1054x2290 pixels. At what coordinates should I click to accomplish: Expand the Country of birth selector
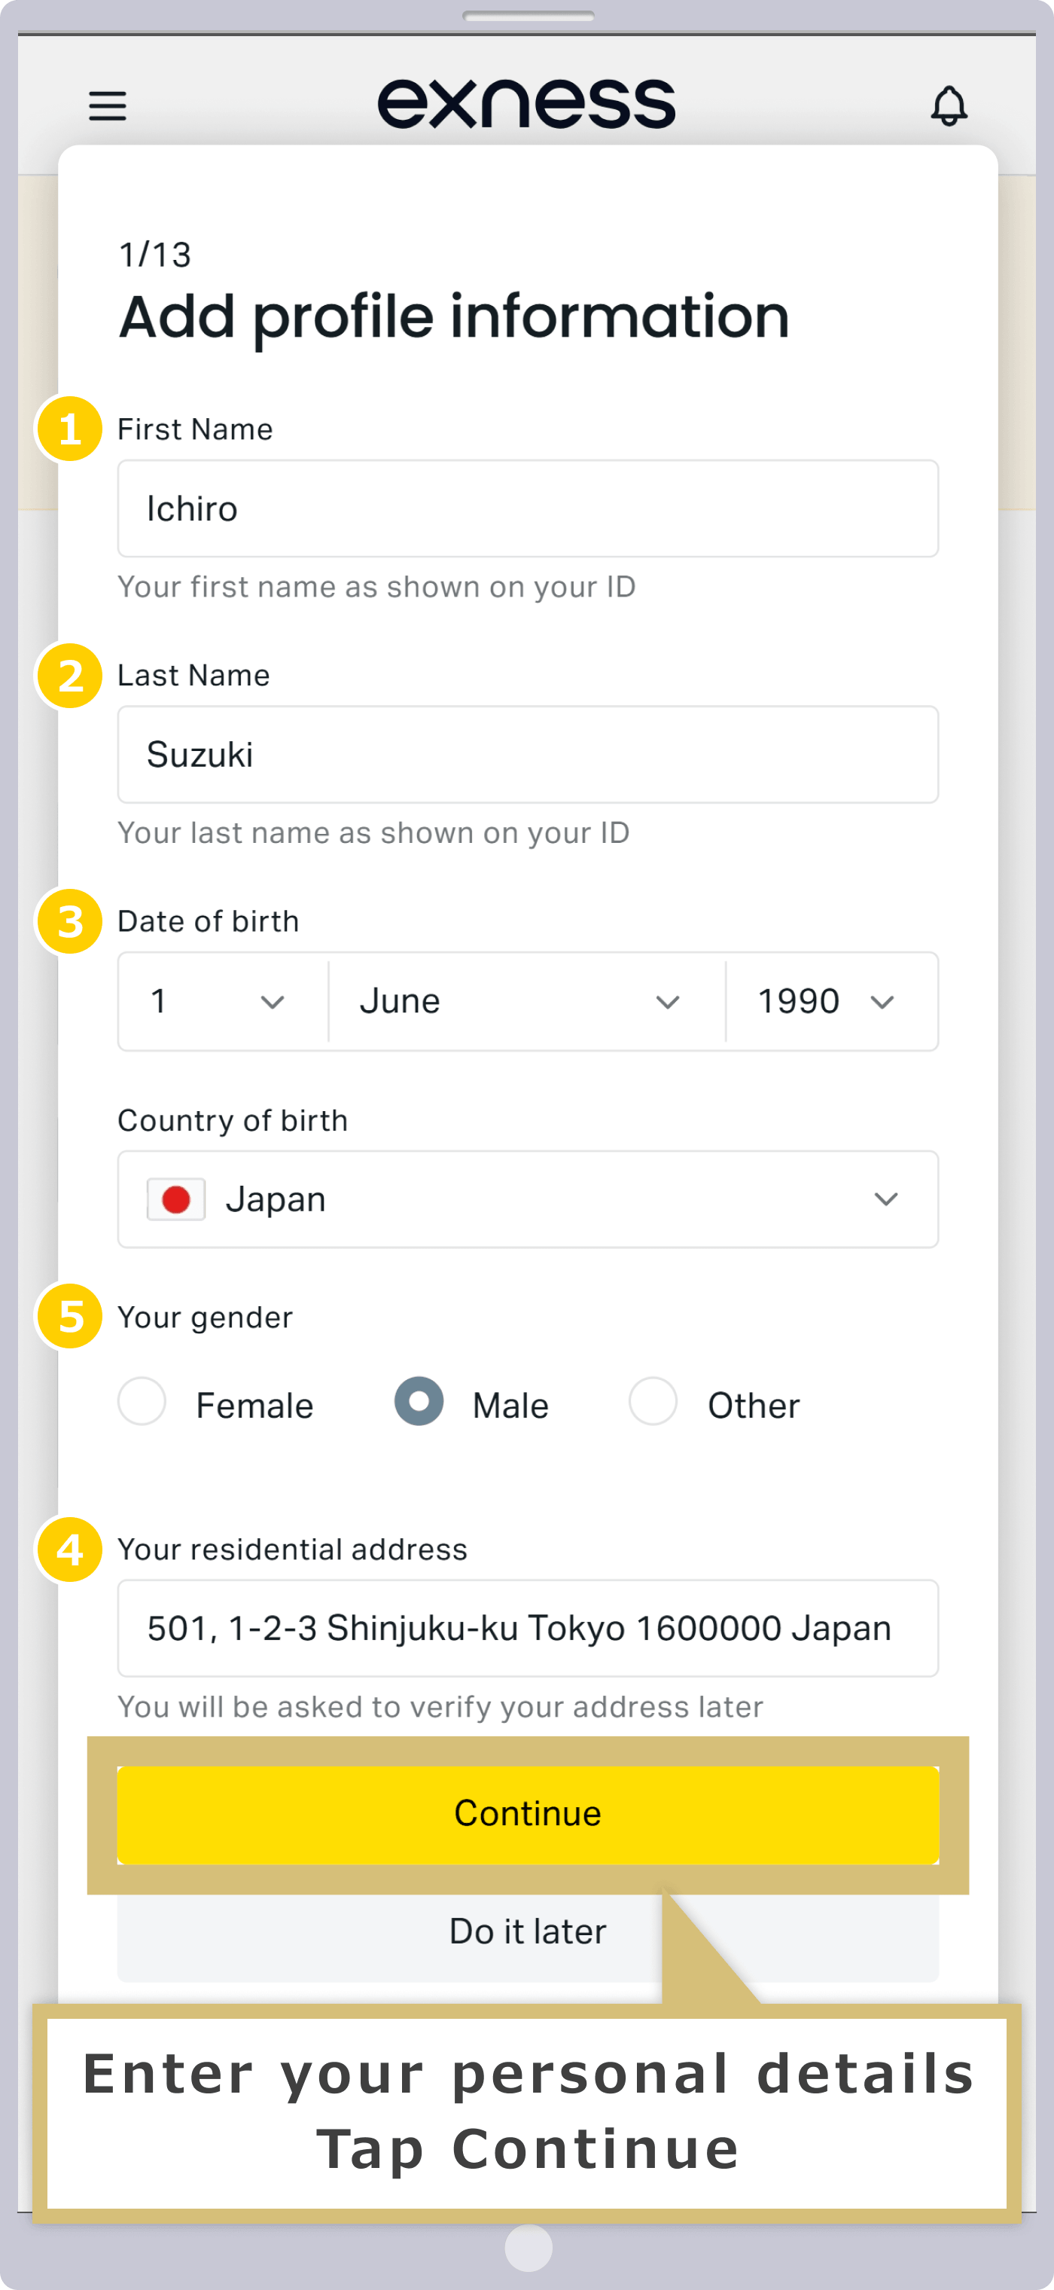[528, 1199]
